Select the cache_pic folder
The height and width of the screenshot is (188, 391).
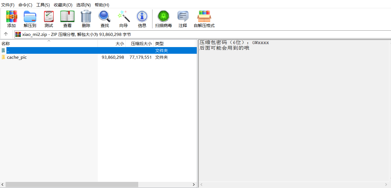(x=17, y=57)
